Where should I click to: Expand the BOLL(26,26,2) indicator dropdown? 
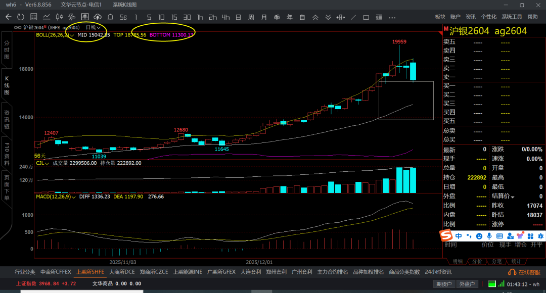[72, 35]
